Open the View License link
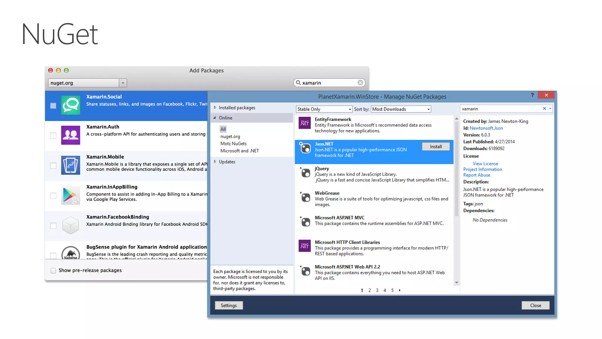Image resolution: width=602 pixels, height=339 pixels. point(485,164)
